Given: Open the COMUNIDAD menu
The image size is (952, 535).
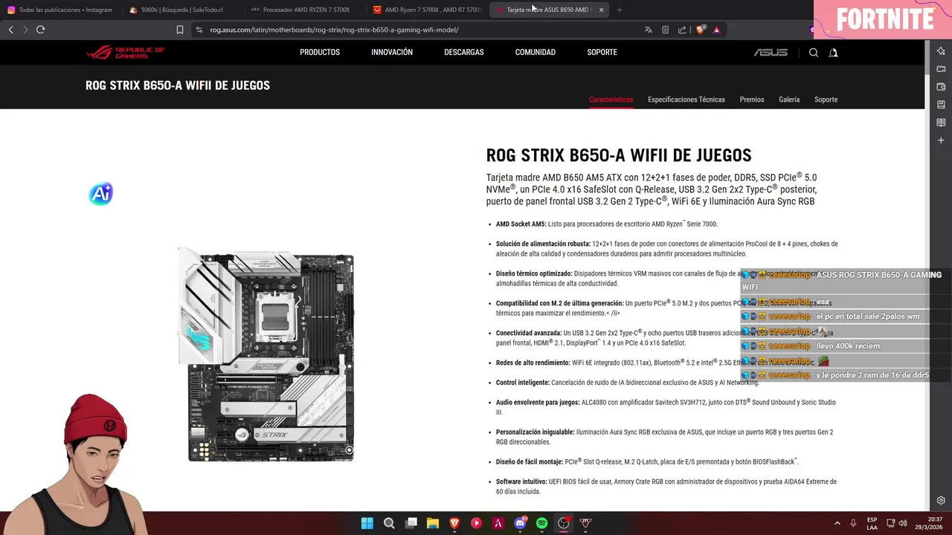Looking at the screenshot, I should [x=535, y=52].
